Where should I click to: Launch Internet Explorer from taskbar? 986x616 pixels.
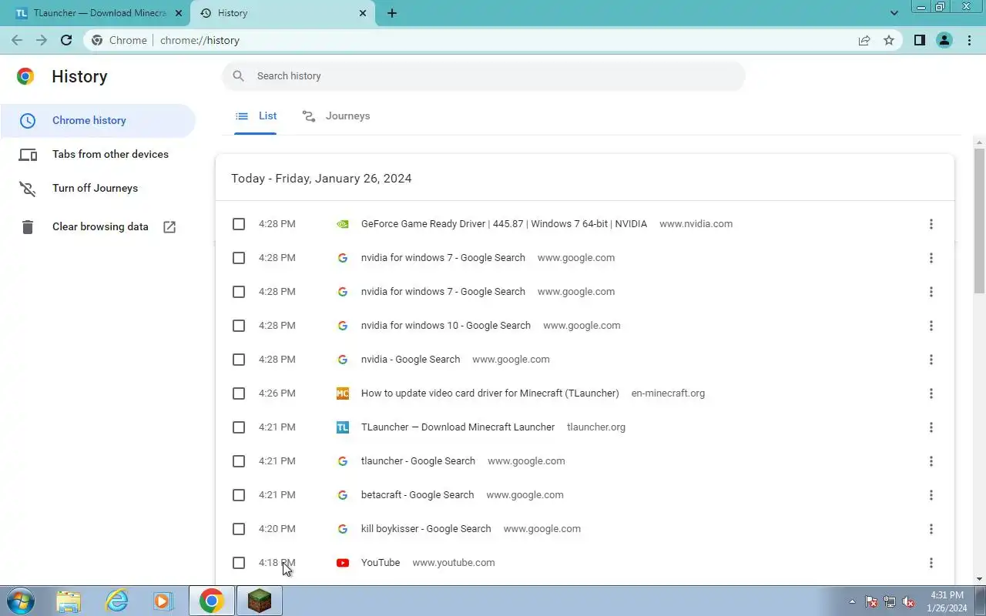pyautogui.click(x=116, y=601)
